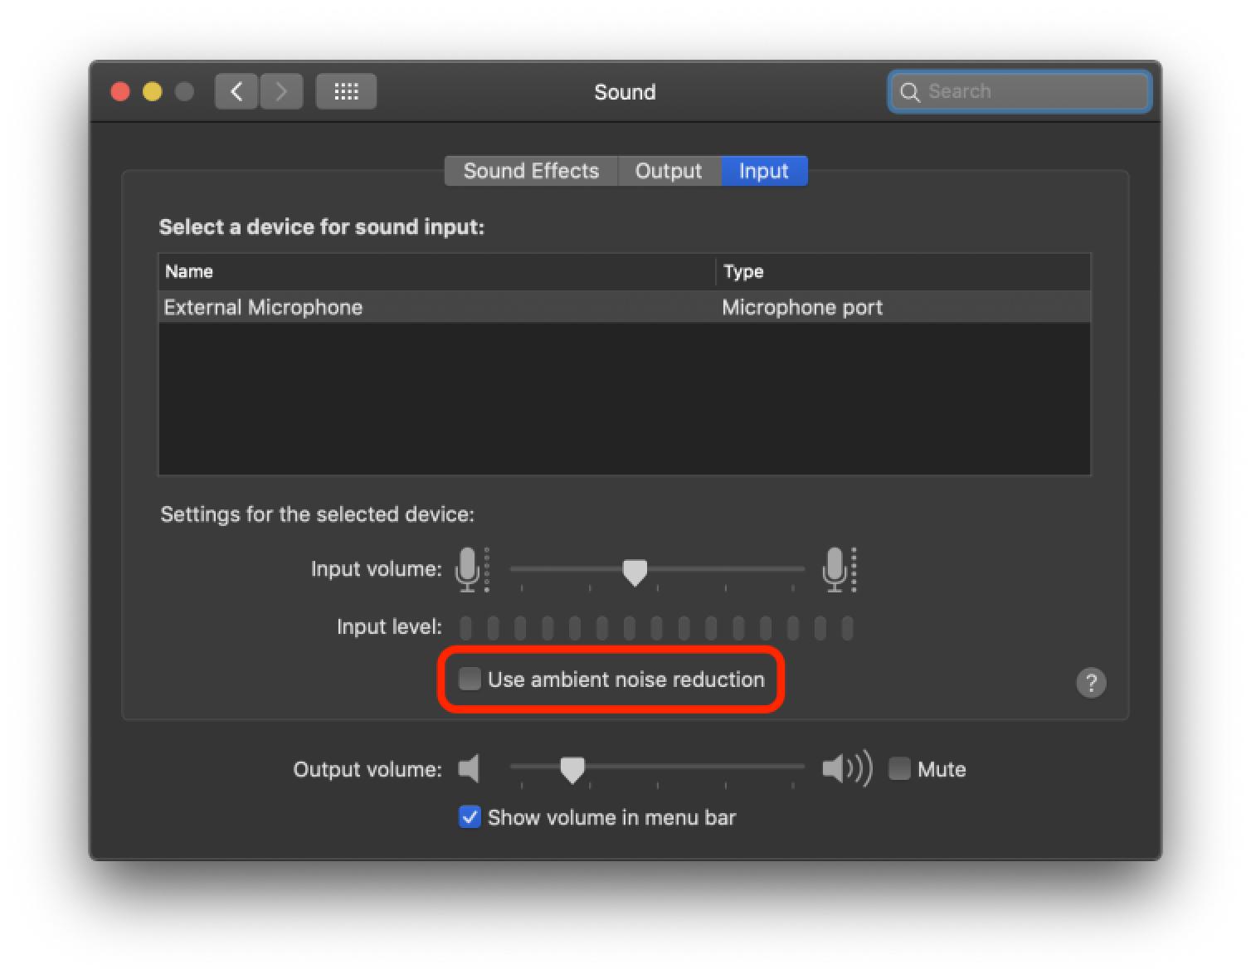Uncheck Show volume in menu bar
Viewport: 1251px width, 979px height.
pos(470,817)
